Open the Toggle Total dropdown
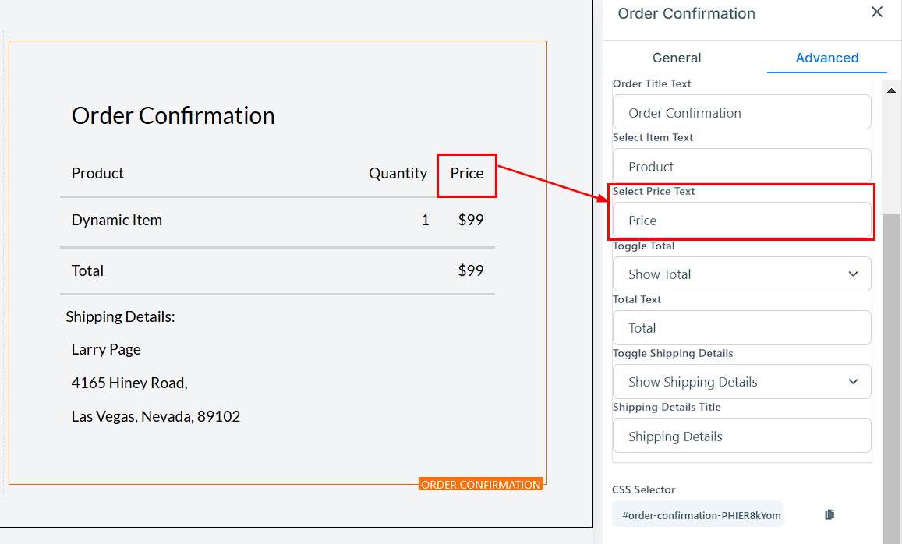The image size is (902, 544). pos(741,274)
